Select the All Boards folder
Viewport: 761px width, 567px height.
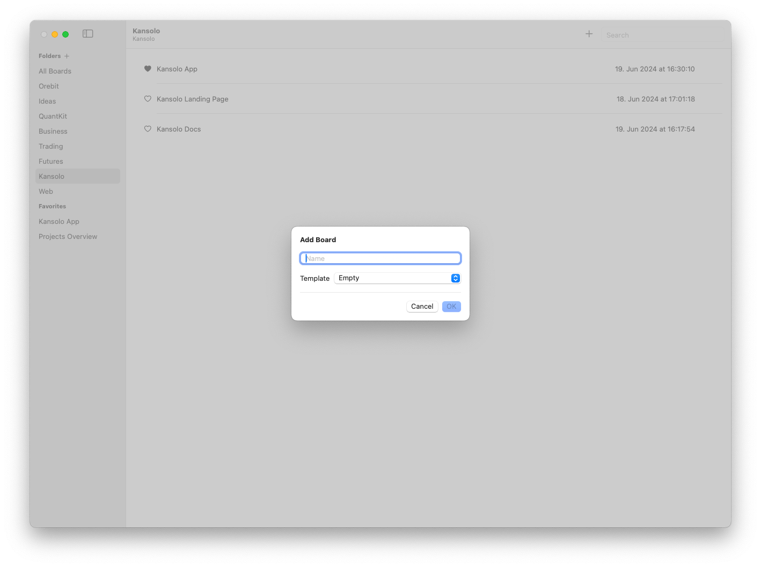(78, 71)
